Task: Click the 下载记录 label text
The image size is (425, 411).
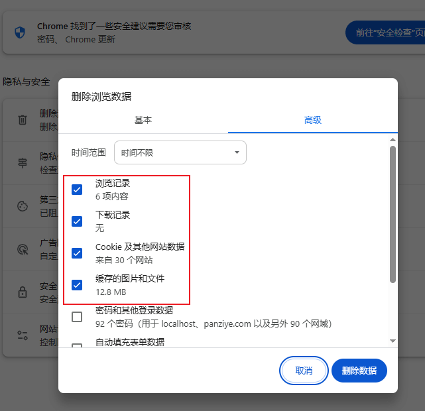Action: point(113,215)
